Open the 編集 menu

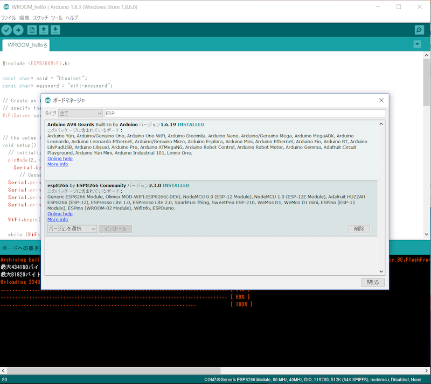pyautogui.click(x=24, y=18)
